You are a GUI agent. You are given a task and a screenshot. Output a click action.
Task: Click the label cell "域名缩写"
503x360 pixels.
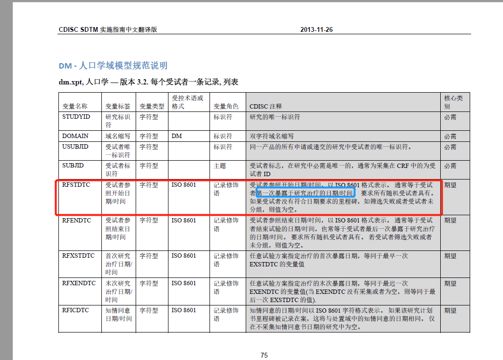click(118, 136)
